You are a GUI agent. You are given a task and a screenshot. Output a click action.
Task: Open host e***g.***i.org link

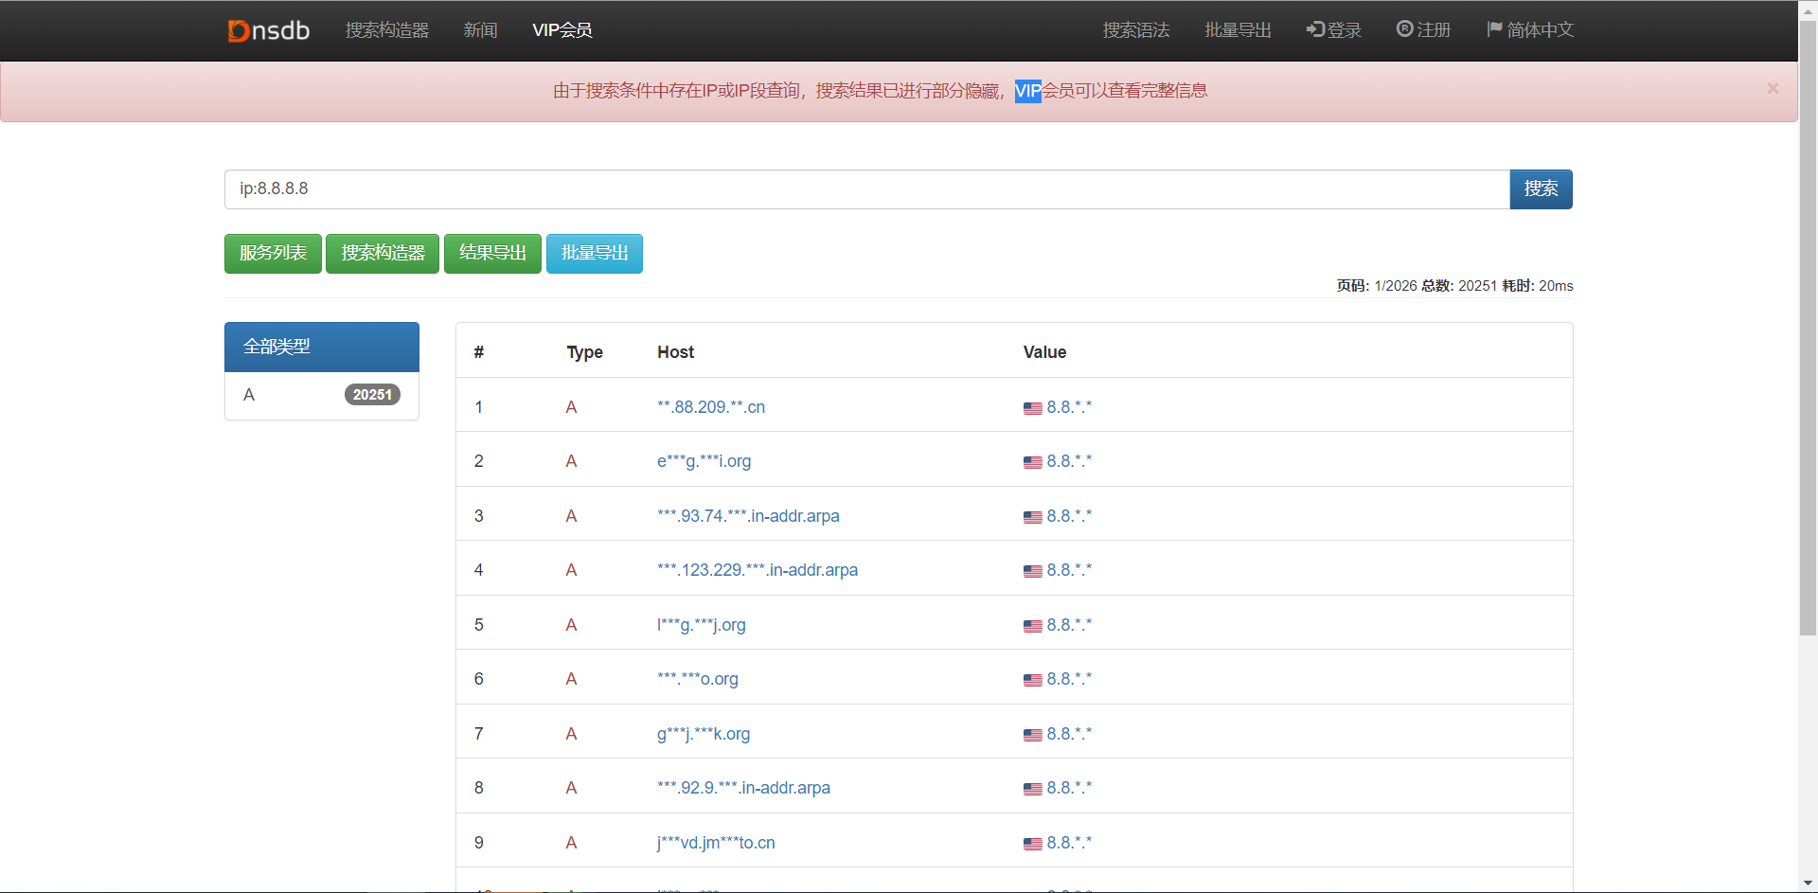[704, 461]
